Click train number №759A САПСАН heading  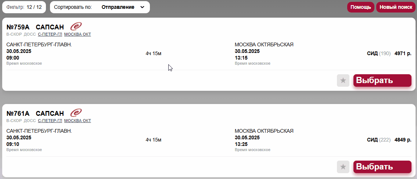pos(35,27)
